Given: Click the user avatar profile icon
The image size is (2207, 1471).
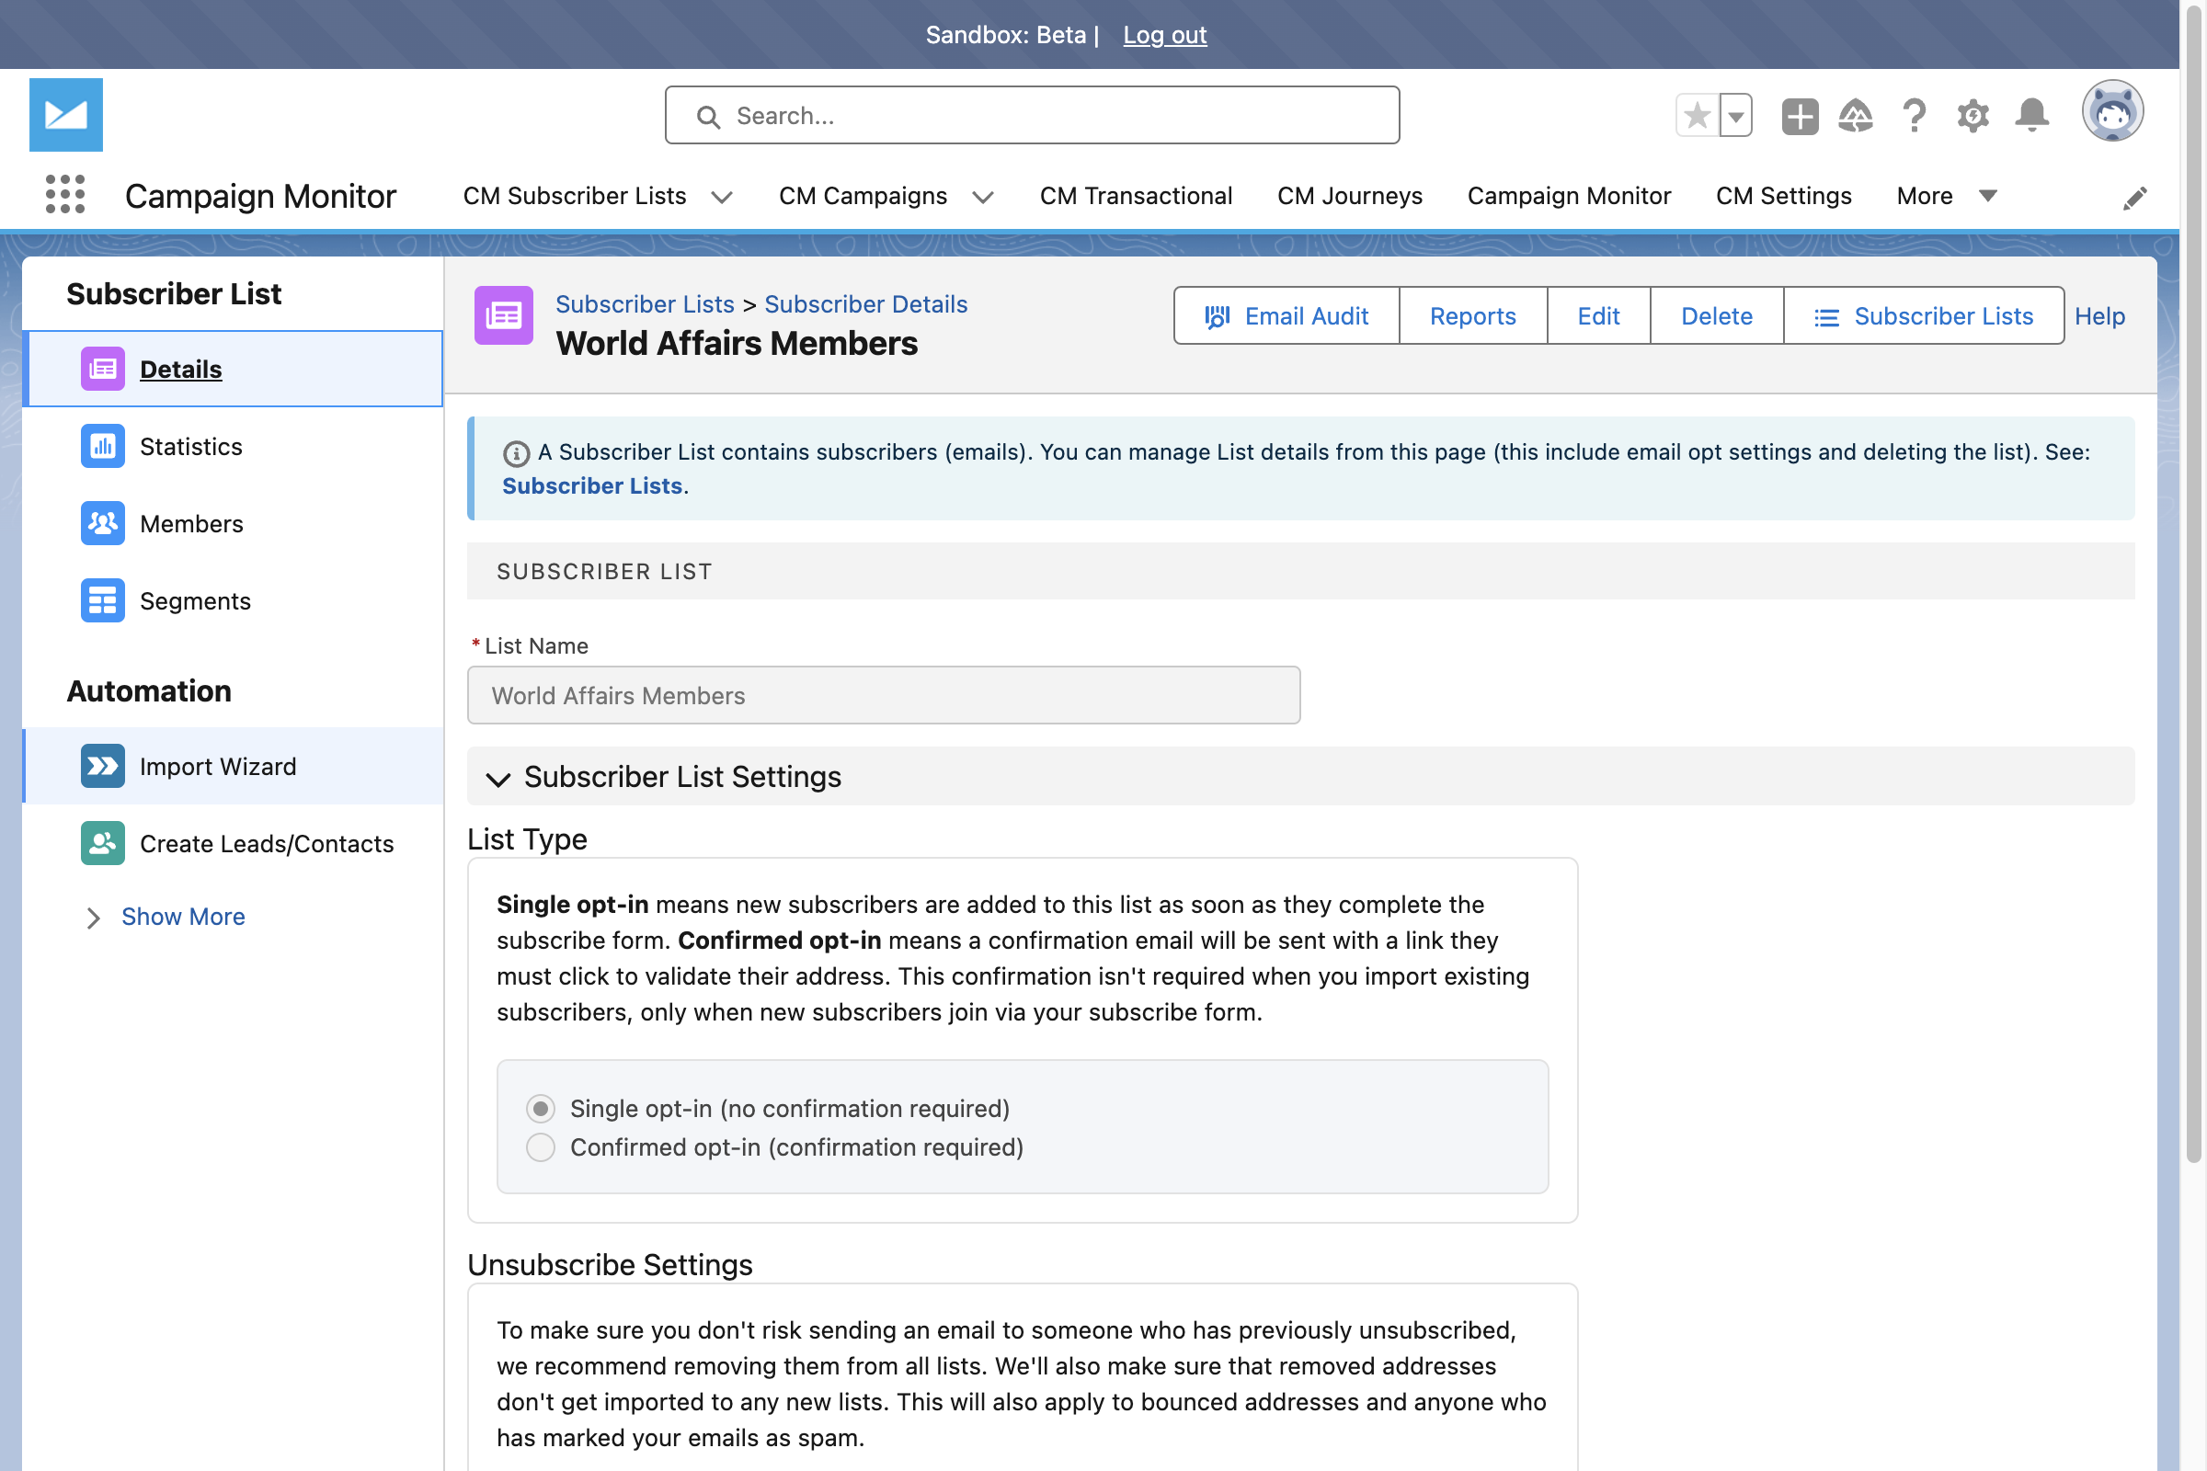Looking at the screenshot, I should tap(2112, 110).
